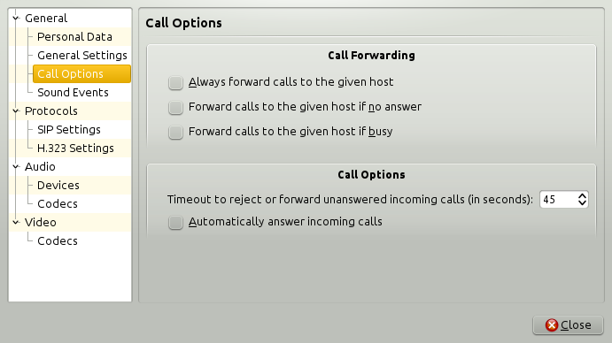Click the red X icon on Close
Image resolution: width=612 pixels, height=343 pixels.
click(552, 324)
